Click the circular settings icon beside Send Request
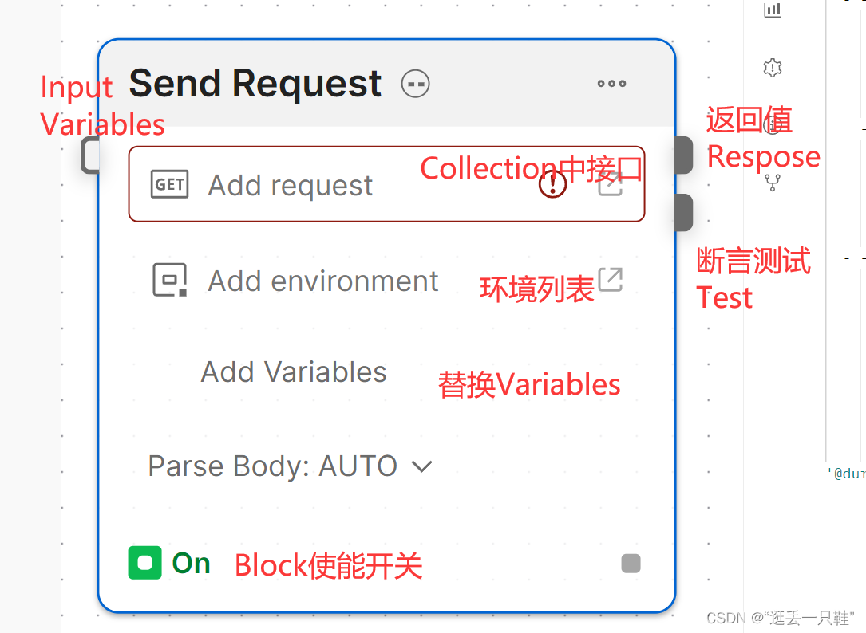This screenshot has width=866, height=633. (x=415, y=83)
